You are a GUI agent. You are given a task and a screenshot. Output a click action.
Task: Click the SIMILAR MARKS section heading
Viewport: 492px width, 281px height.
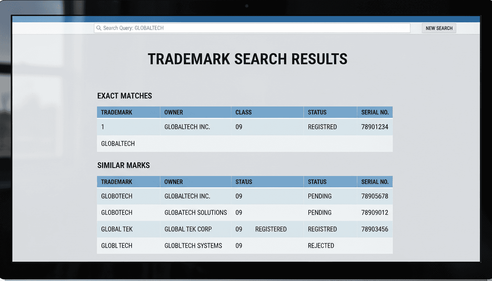coord(123,165)
